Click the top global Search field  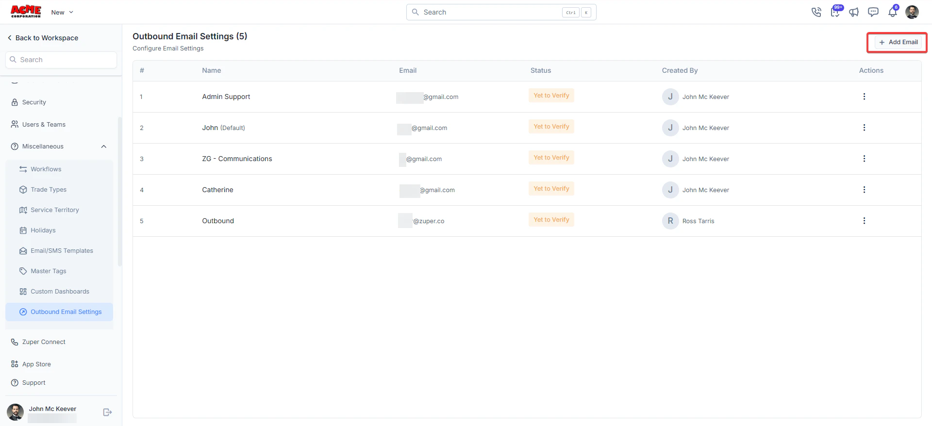[501, 12]
